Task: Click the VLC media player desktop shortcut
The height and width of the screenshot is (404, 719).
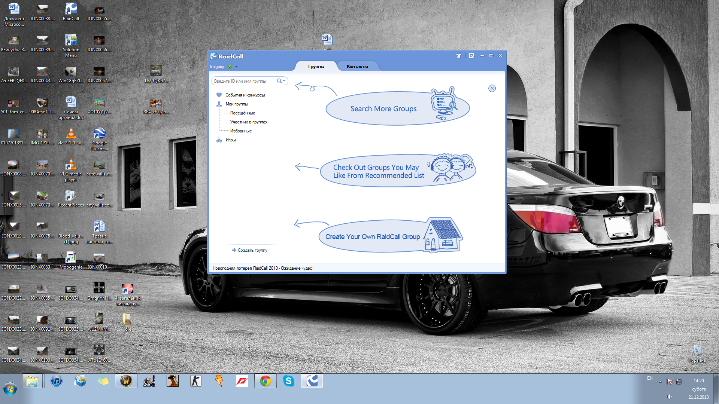Action: [71, 170]
